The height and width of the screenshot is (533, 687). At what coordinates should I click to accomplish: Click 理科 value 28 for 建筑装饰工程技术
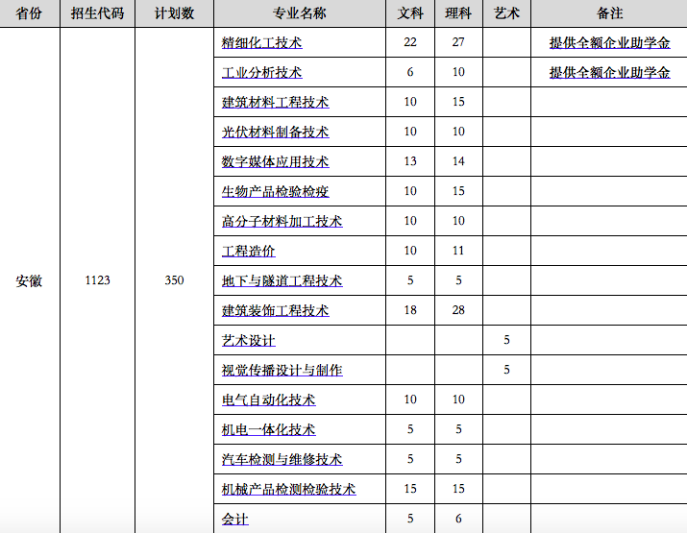click(458, 310)
